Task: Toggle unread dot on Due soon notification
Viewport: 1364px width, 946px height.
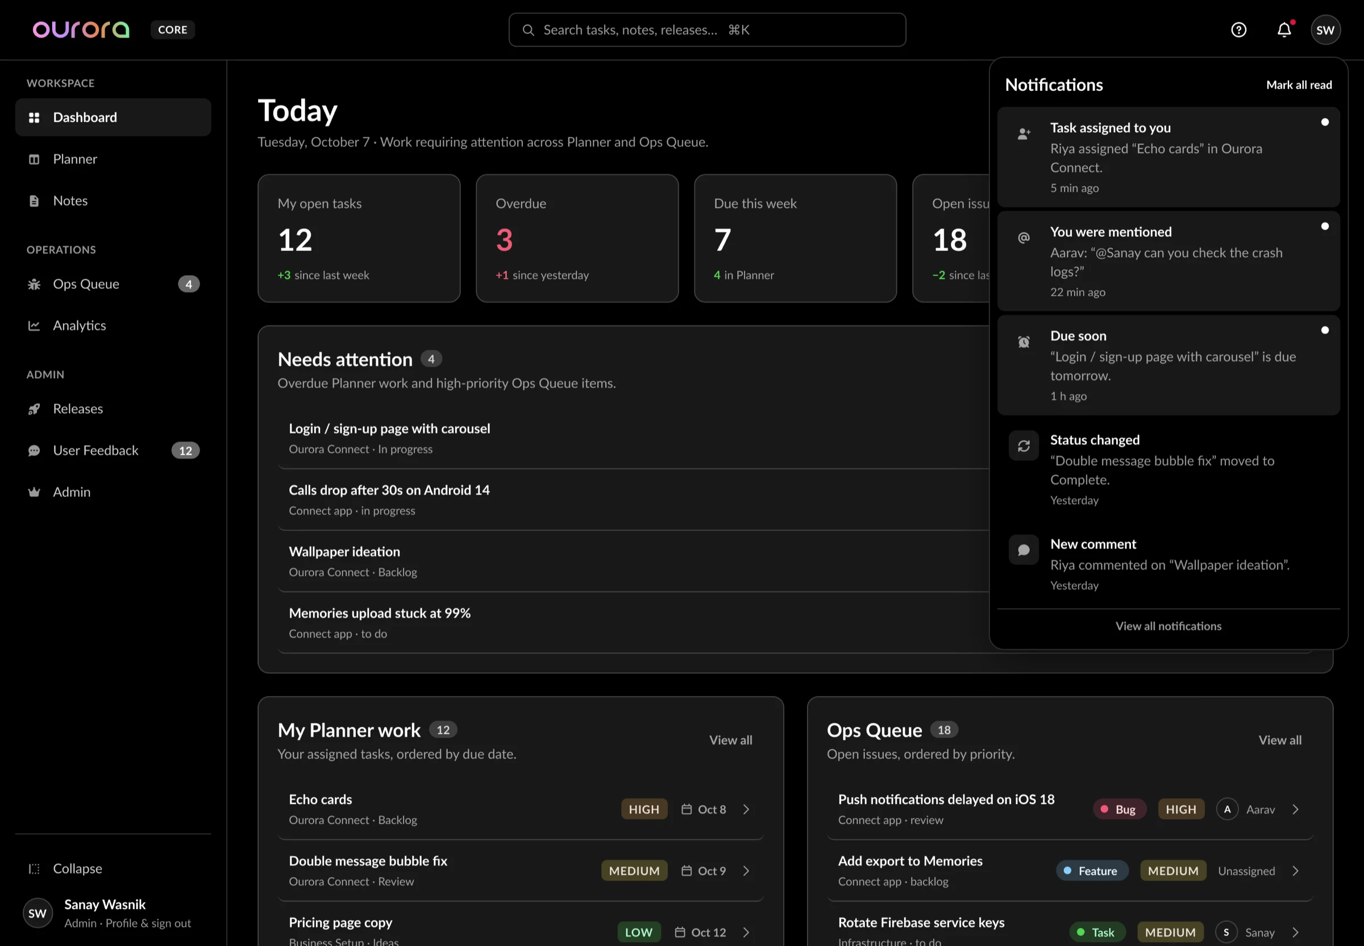Action: coord(1325,330)
